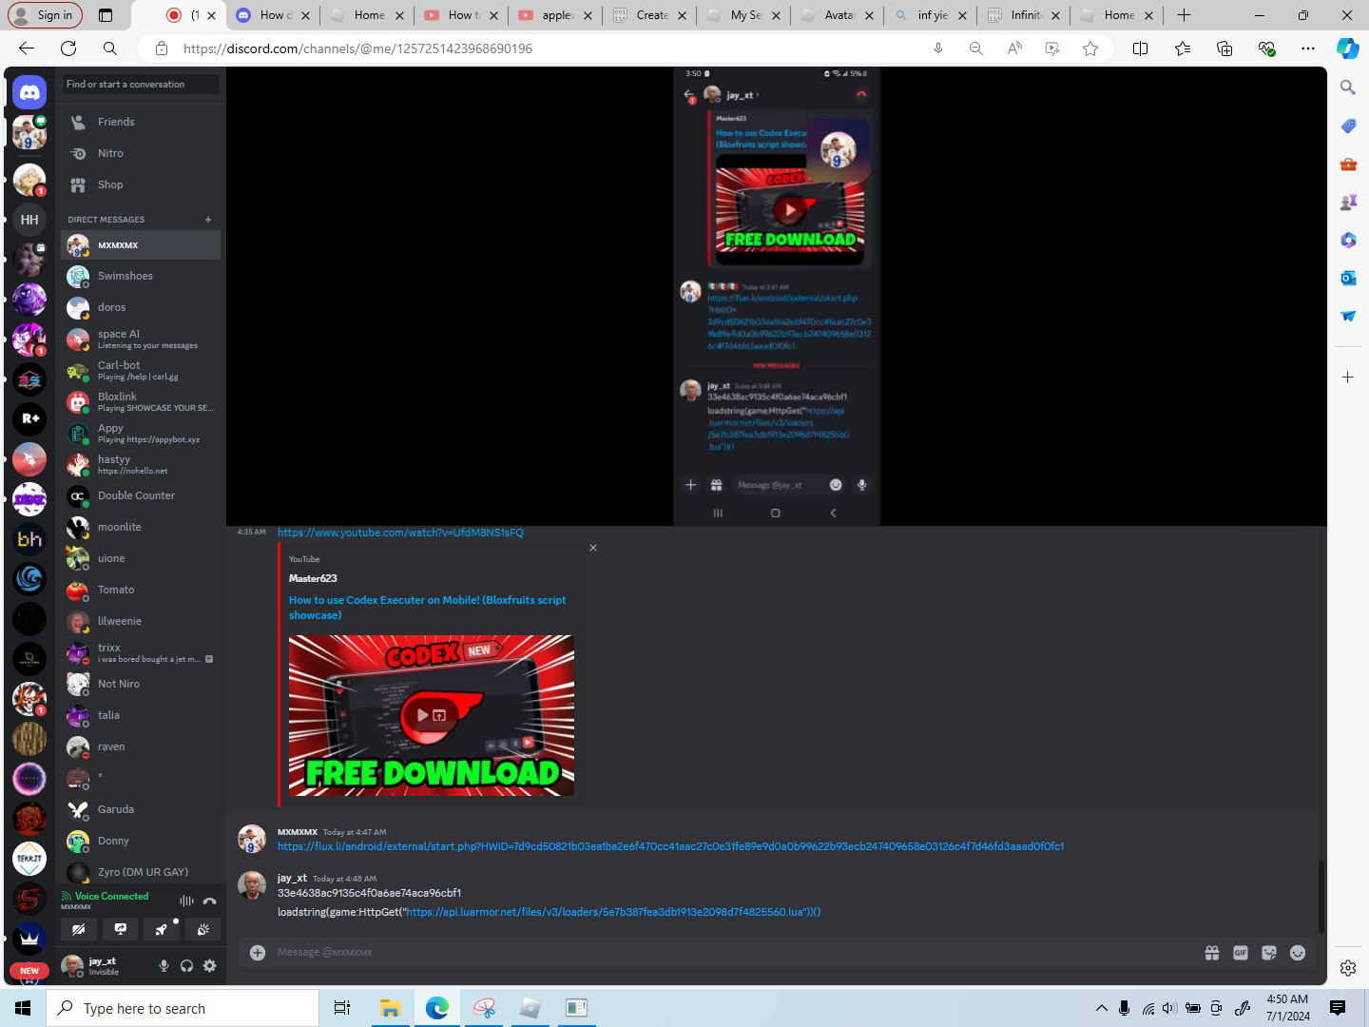The height and width of the screenshot is (1027, 1369).
Task: Start an activity with rocket icon
Action: 162,929
